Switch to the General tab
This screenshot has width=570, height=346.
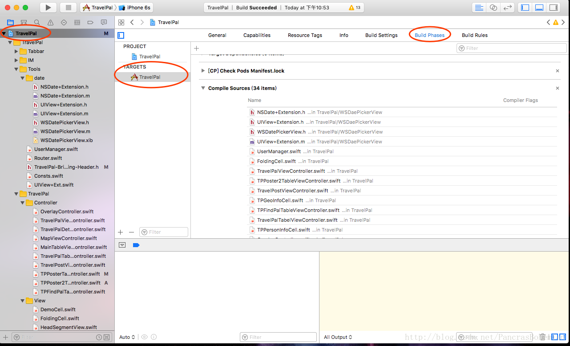217,35
